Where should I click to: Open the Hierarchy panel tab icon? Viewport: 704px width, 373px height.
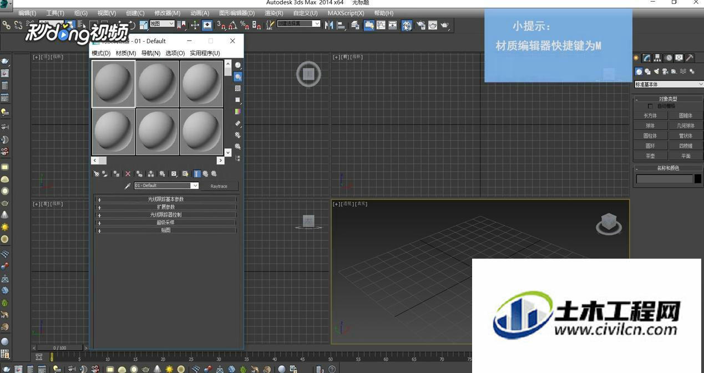(x=657, y=58)
